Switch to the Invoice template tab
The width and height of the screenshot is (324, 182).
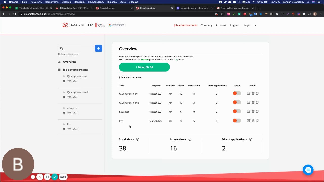195,8
